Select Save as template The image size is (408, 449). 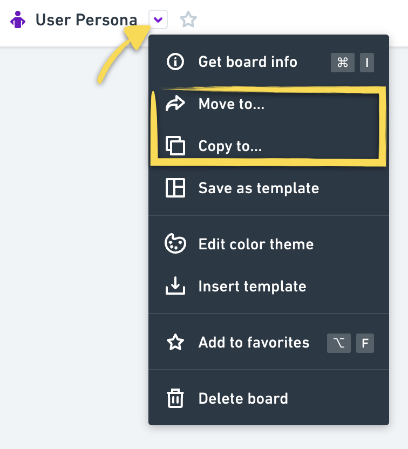(269, 188)
